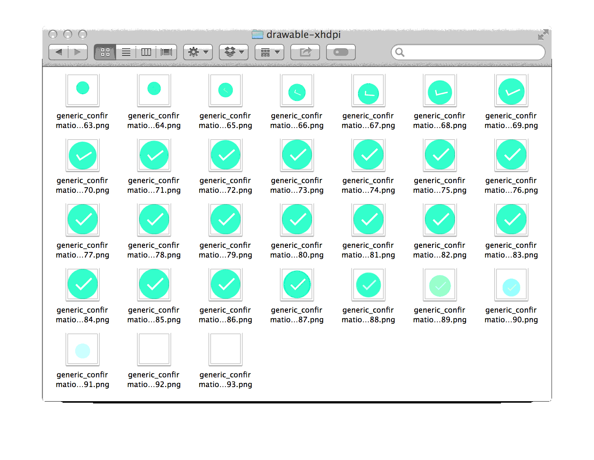Select thumbnail of file ending 63.png
Viewport: 594px width, 460px height.
pos(83,90)
